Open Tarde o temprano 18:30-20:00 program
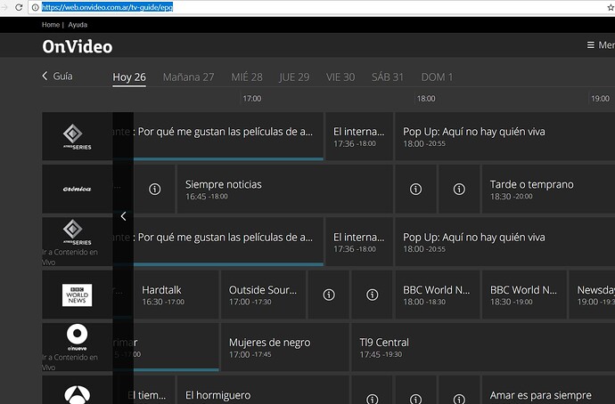This screenshot has height=404, width=615. coord(548,189)
